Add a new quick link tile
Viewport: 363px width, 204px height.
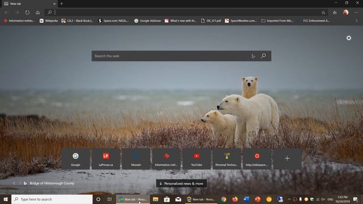pyautogui.click(x=288, y=159)
